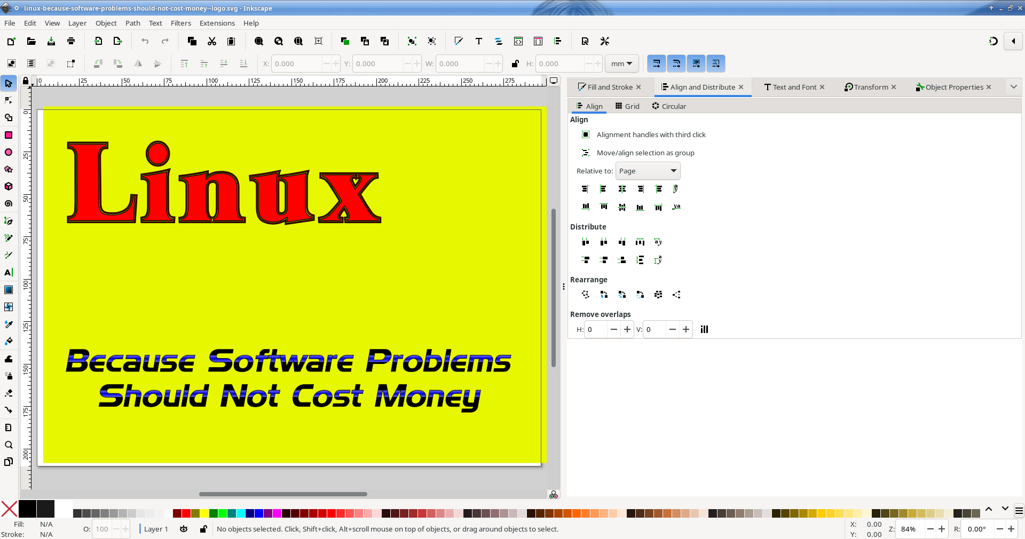Select the Zoom tool in toolbox
1025x539 pixels.
9,445
